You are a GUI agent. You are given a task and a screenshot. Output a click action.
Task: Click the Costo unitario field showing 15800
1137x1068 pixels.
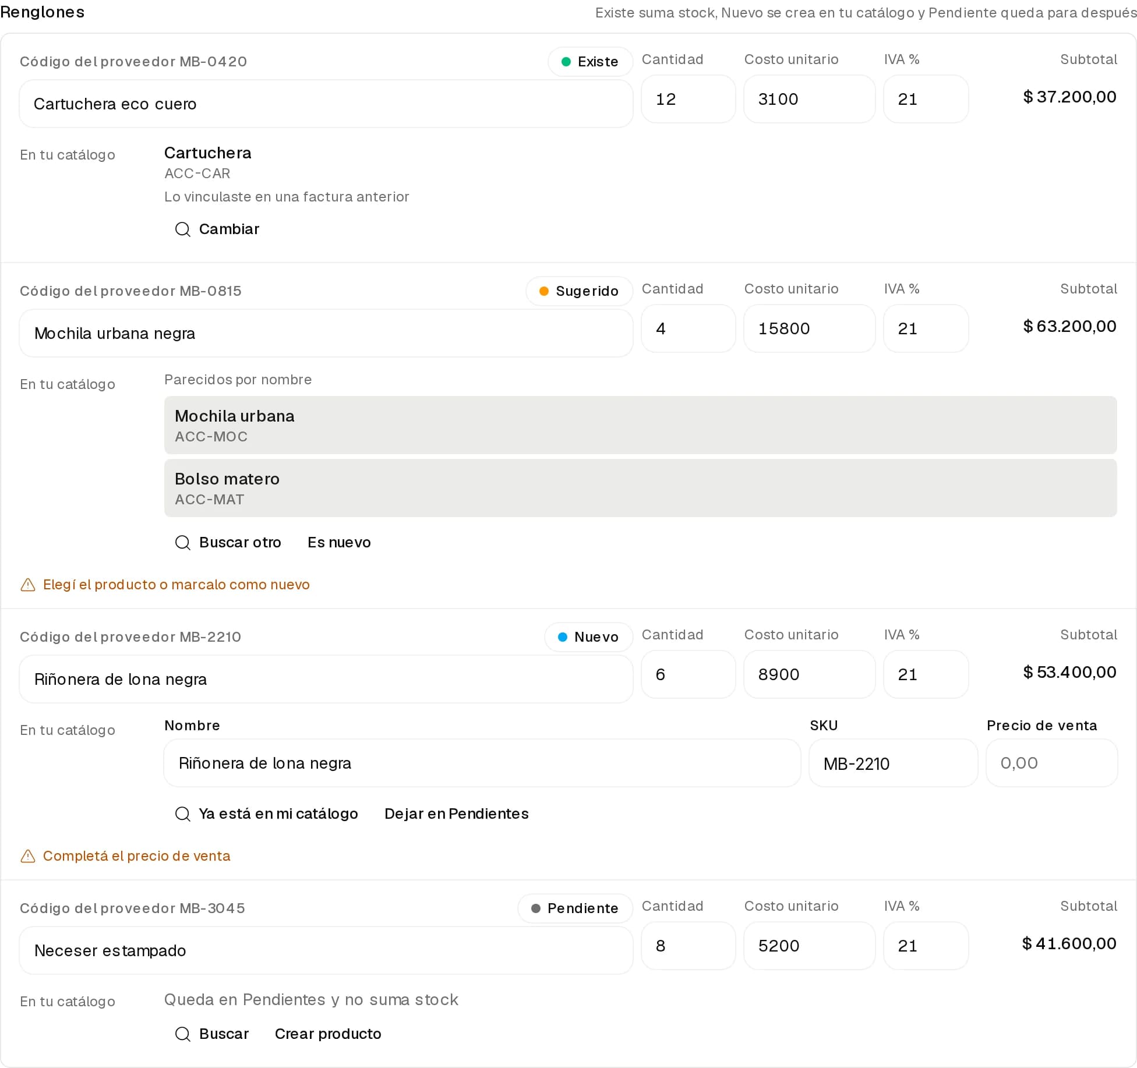click(810, 328)
